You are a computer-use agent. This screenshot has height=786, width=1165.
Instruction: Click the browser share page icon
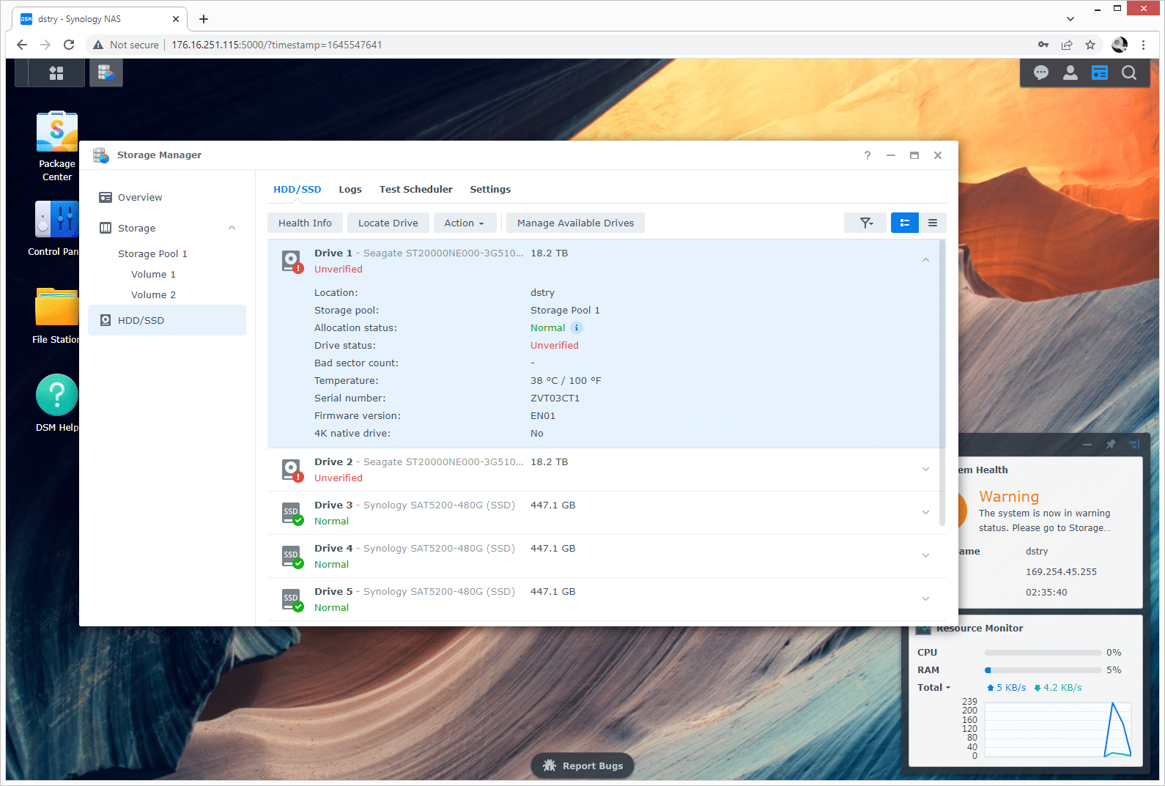[x=1067, y=45]
